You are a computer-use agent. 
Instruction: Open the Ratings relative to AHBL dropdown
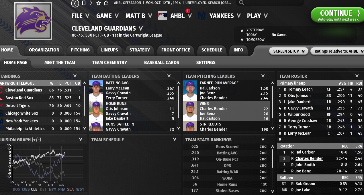coord(337,51)
